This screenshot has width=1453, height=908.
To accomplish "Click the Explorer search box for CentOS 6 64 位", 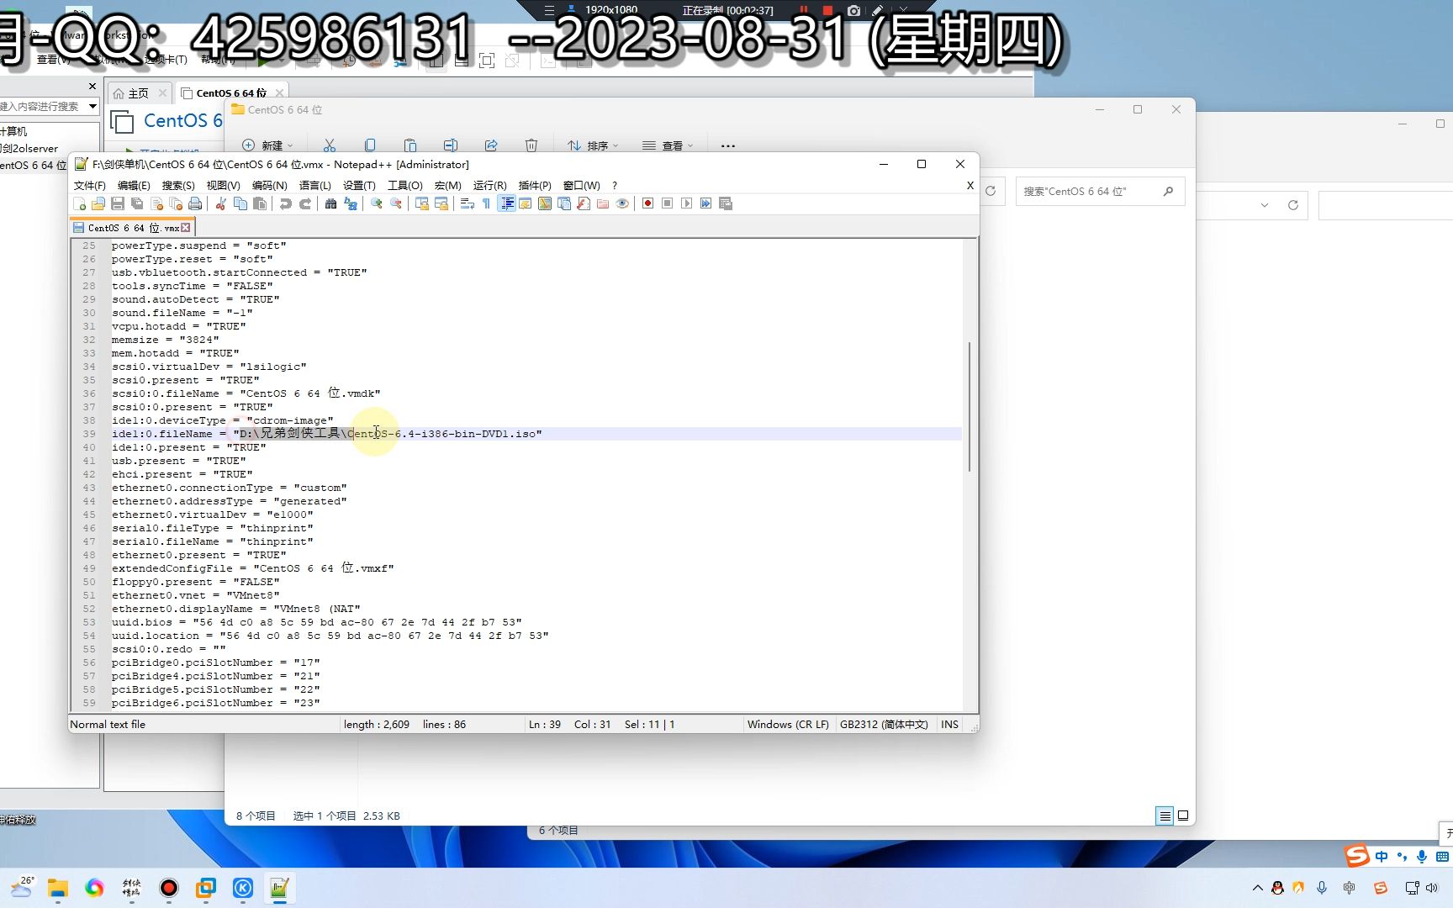I will [x=1100, y=192].
